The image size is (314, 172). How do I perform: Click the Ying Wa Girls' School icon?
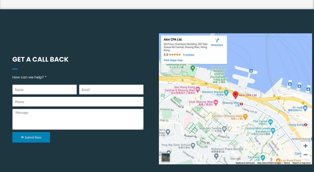(193, 145)
